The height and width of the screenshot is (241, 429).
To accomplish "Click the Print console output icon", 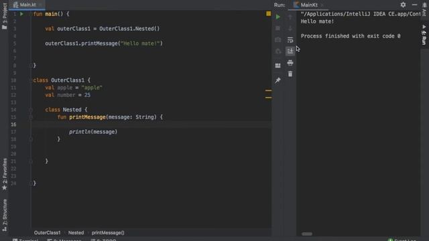I will (290, 63).
